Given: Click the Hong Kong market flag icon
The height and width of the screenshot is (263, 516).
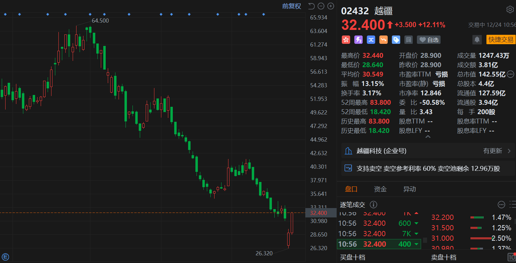Looking at the screenshot, I should [346, 40].
